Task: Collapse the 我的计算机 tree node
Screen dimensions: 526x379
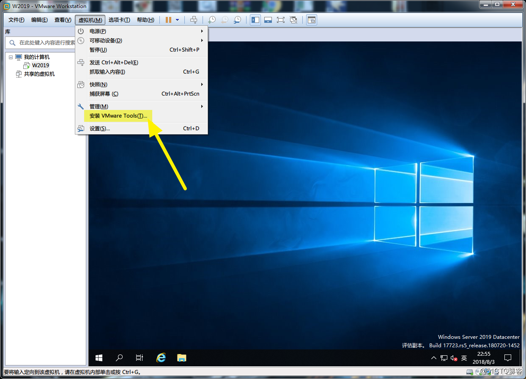Action: (x=11, y=57)
